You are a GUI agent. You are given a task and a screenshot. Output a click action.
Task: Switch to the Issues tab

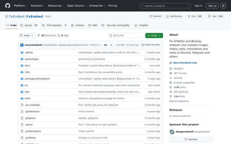[29, 25]
